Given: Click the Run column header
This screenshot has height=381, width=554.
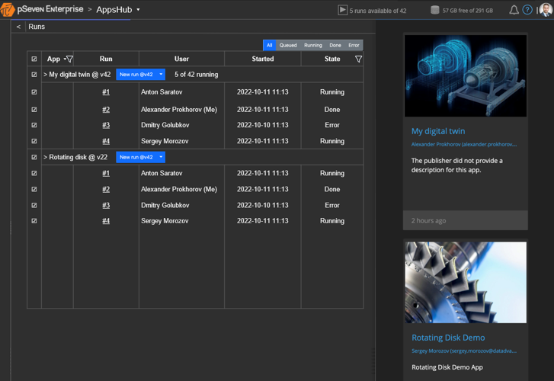Looking at the screenshot, I should 106,59.
